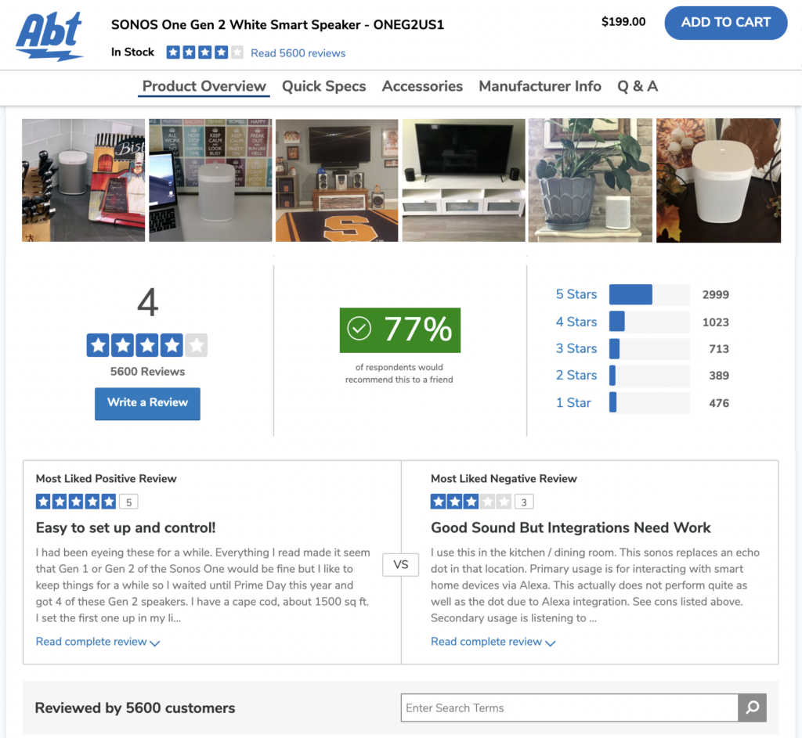Click the 5 Stars rating bar
802x738 pixels.
point(649,294)
